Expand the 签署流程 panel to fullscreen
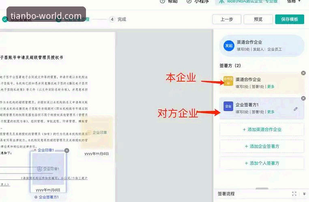Screen dimensions: 309x202 coord(294,194)
